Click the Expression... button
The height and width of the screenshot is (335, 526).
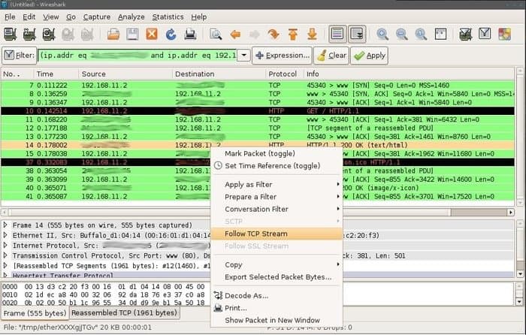pyautogui.click(x=281, y=56)
